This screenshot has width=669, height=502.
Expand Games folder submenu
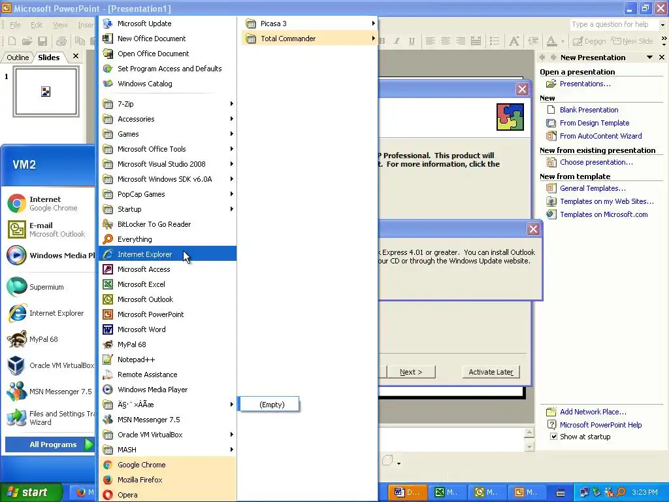pyautogui.click(x=167, y=134)
